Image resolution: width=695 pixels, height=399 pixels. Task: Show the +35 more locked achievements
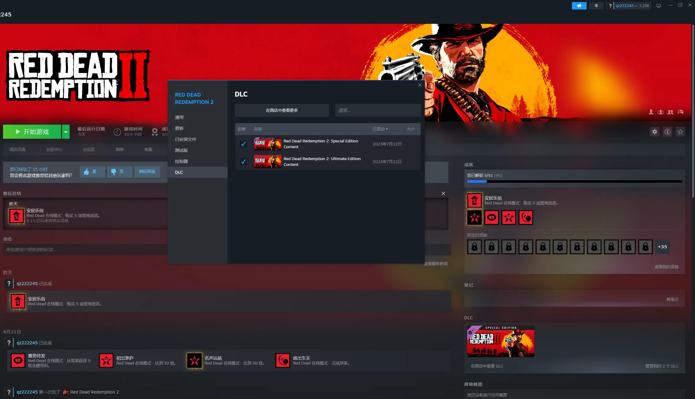(663, 247)
